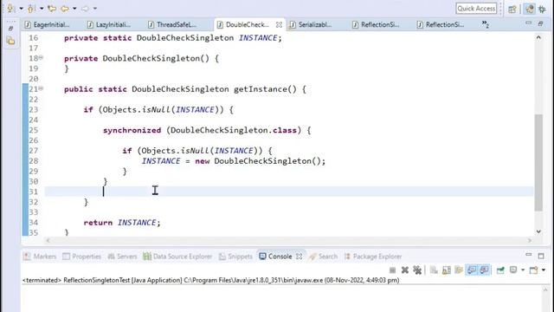Viewport: 554px width, 312px height.
Task: Open the Forward history dropdown arrow
Action: (95, 9)
